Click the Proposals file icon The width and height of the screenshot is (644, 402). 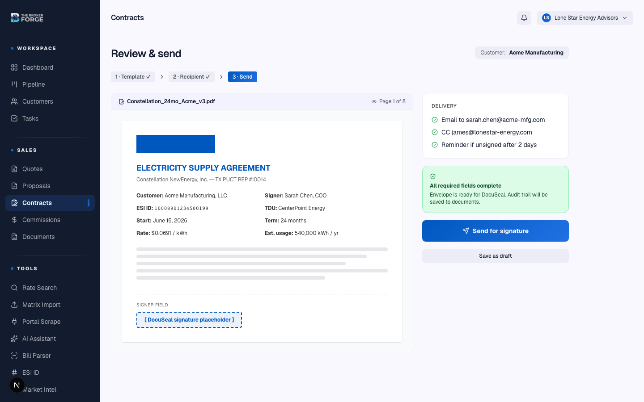(x=14, y=186)
